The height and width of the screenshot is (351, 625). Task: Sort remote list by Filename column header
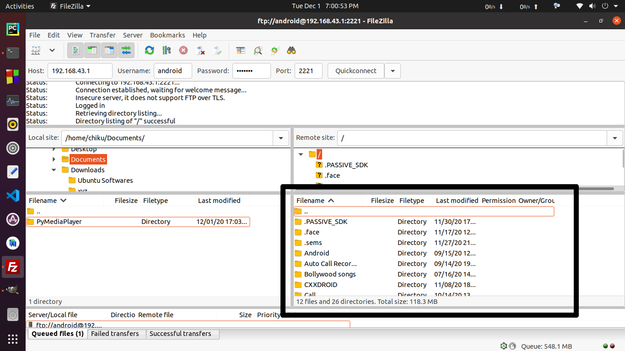coord(328,201)
